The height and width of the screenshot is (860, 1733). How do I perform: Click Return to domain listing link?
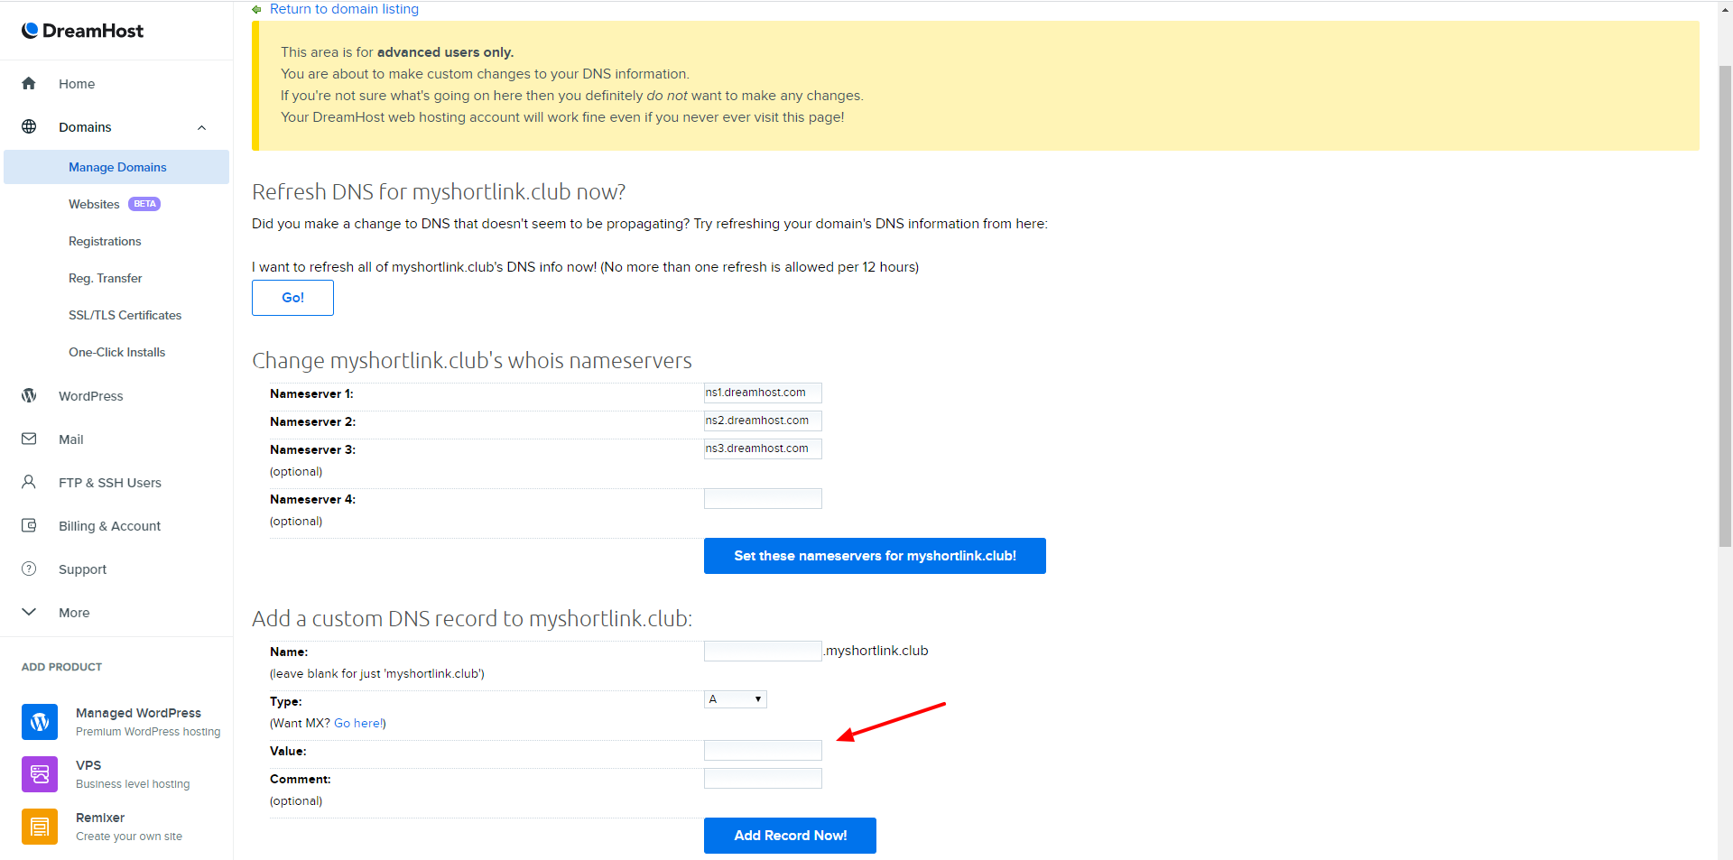344,9
